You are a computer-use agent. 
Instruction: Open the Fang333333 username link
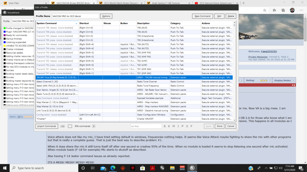pos(269,51)
